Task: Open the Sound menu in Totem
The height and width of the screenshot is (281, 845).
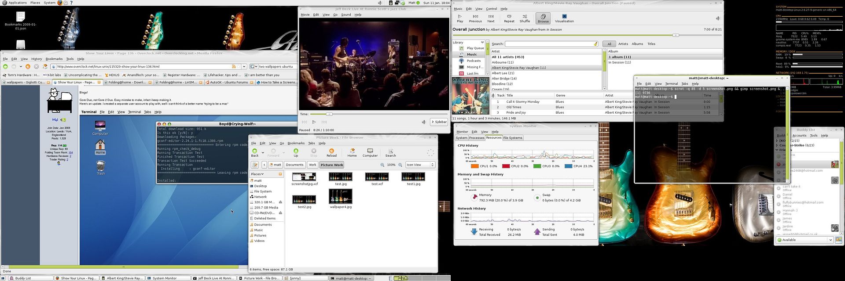Action: (346, 14)
